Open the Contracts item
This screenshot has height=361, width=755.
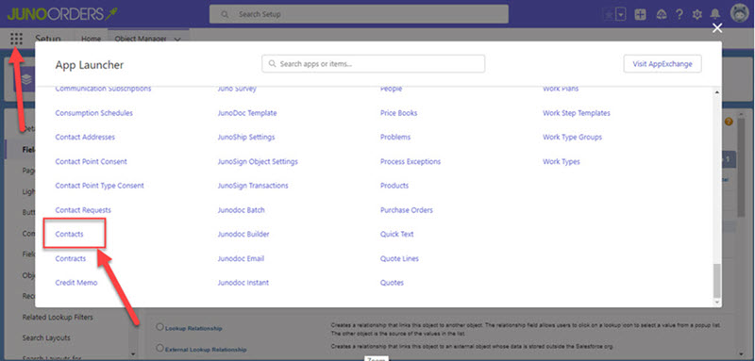(70, 258)
